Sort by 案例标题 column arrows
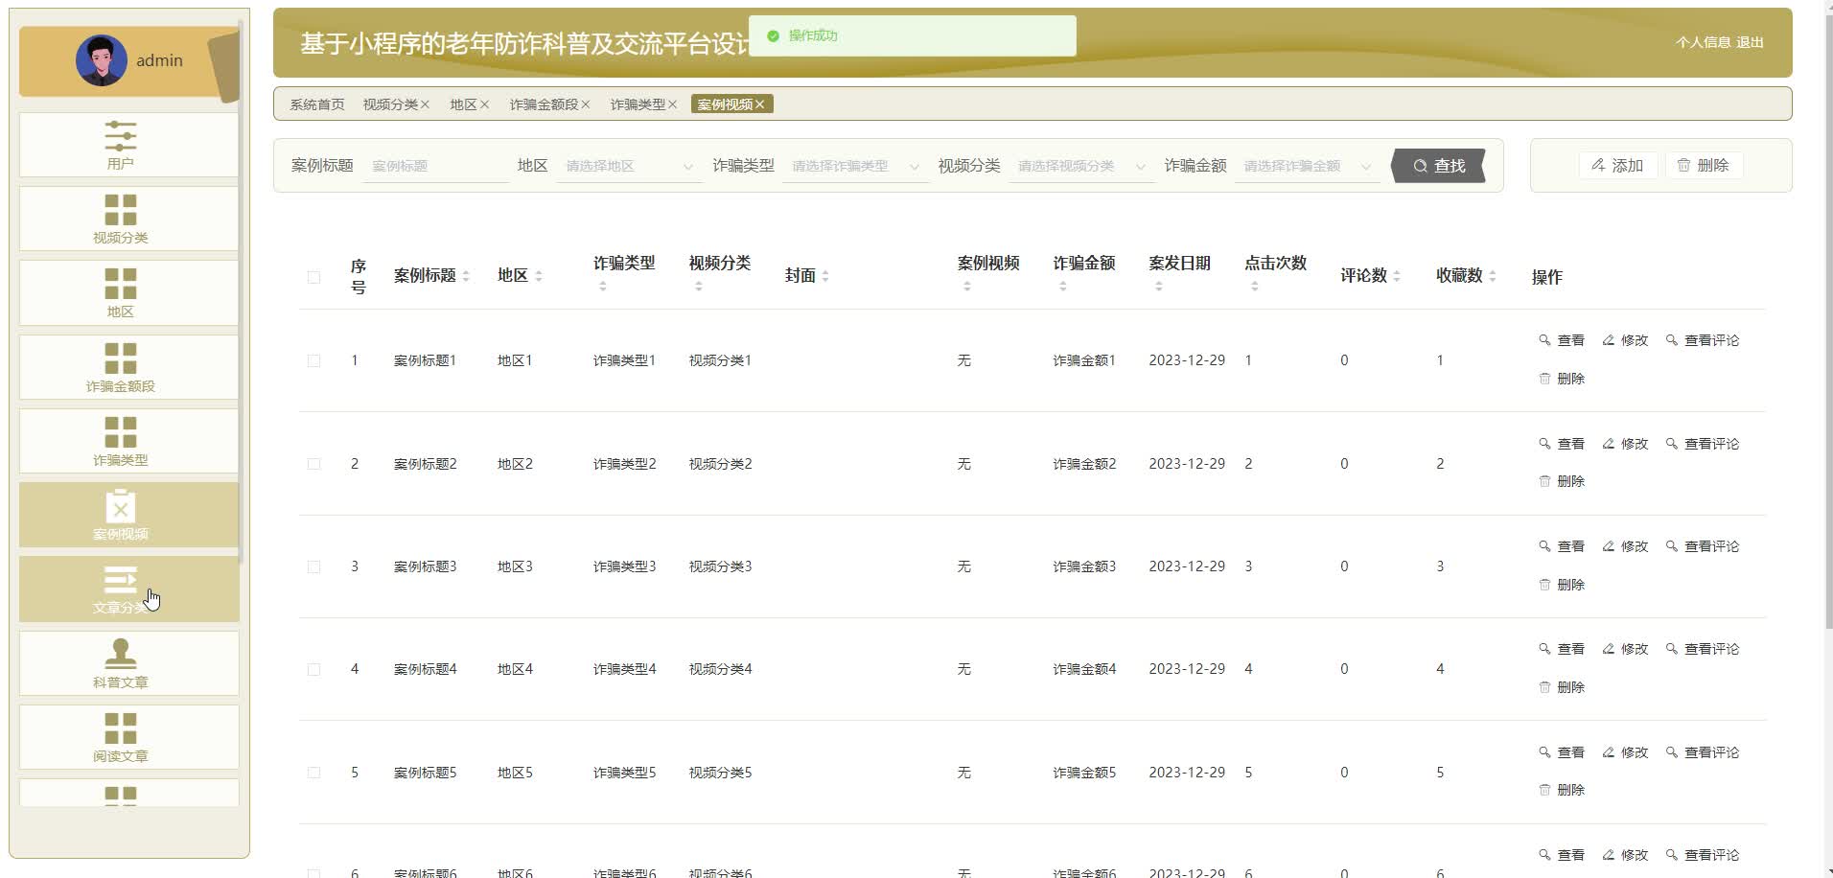The height and width of the screenshot is (878, 1833). (x=466, y=276)
